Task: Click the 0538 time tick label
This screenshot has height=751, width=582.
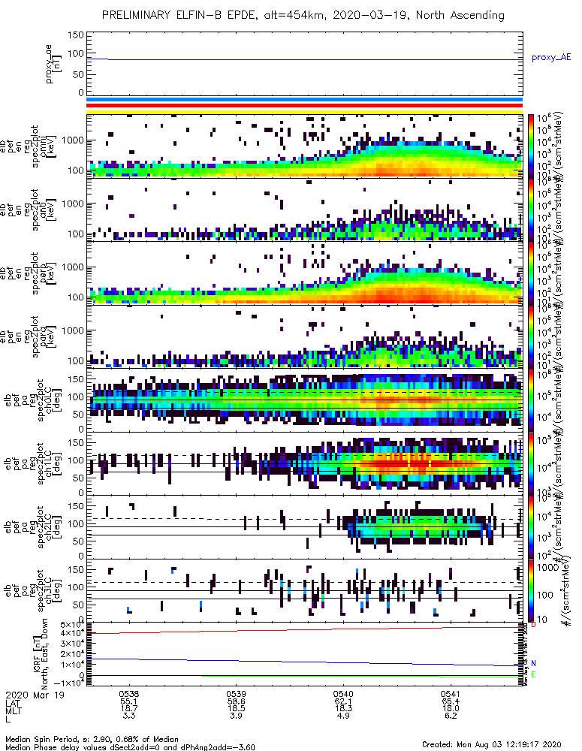Action: click(129, 694)
